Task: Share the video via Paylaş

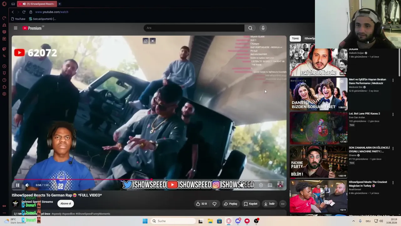Action: (230, 204)
